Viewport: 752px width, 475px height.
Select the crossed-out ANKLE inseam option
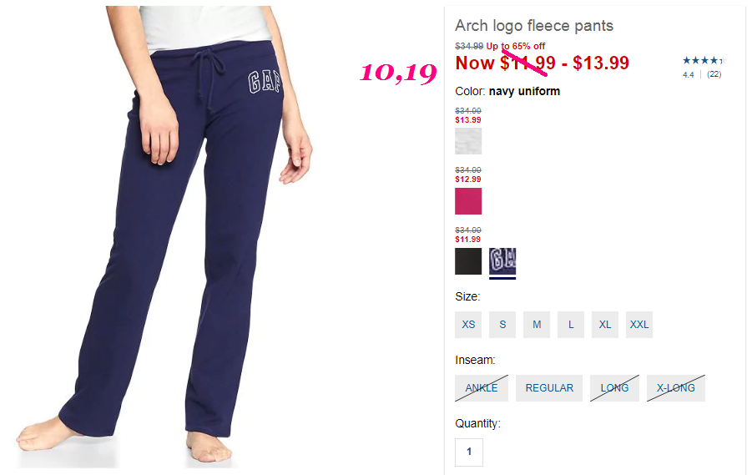click(x=482, y=388)
